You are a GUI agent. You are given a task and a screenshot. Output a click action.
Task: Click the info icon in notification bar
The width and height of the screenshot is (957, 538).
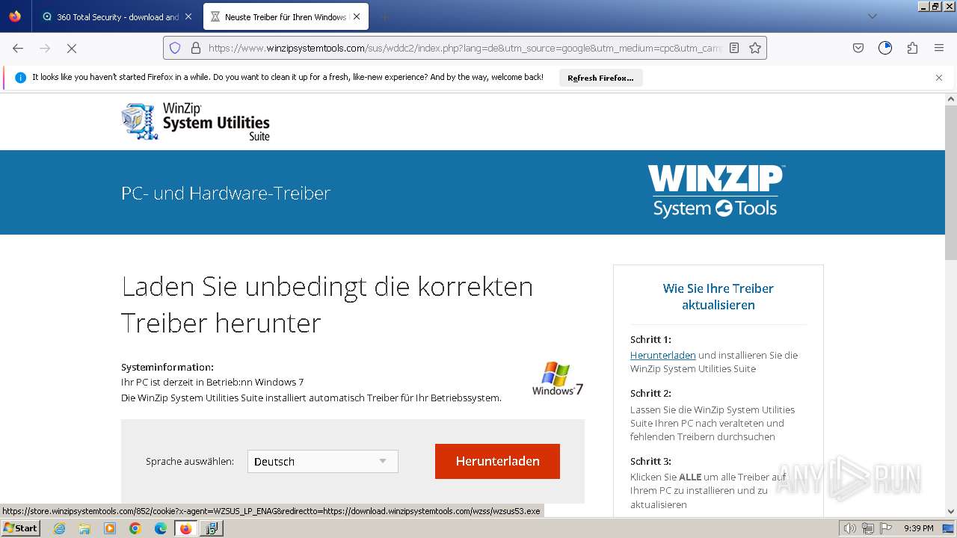pos(20,78)
